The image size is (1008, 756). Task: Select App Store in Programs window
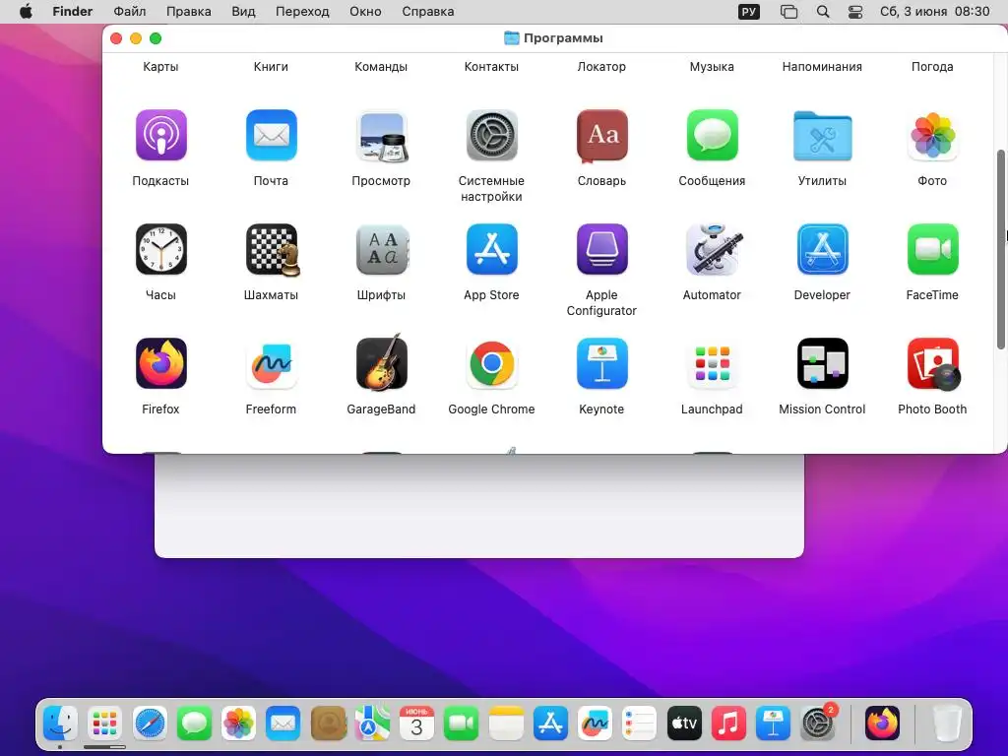point(492,249)
